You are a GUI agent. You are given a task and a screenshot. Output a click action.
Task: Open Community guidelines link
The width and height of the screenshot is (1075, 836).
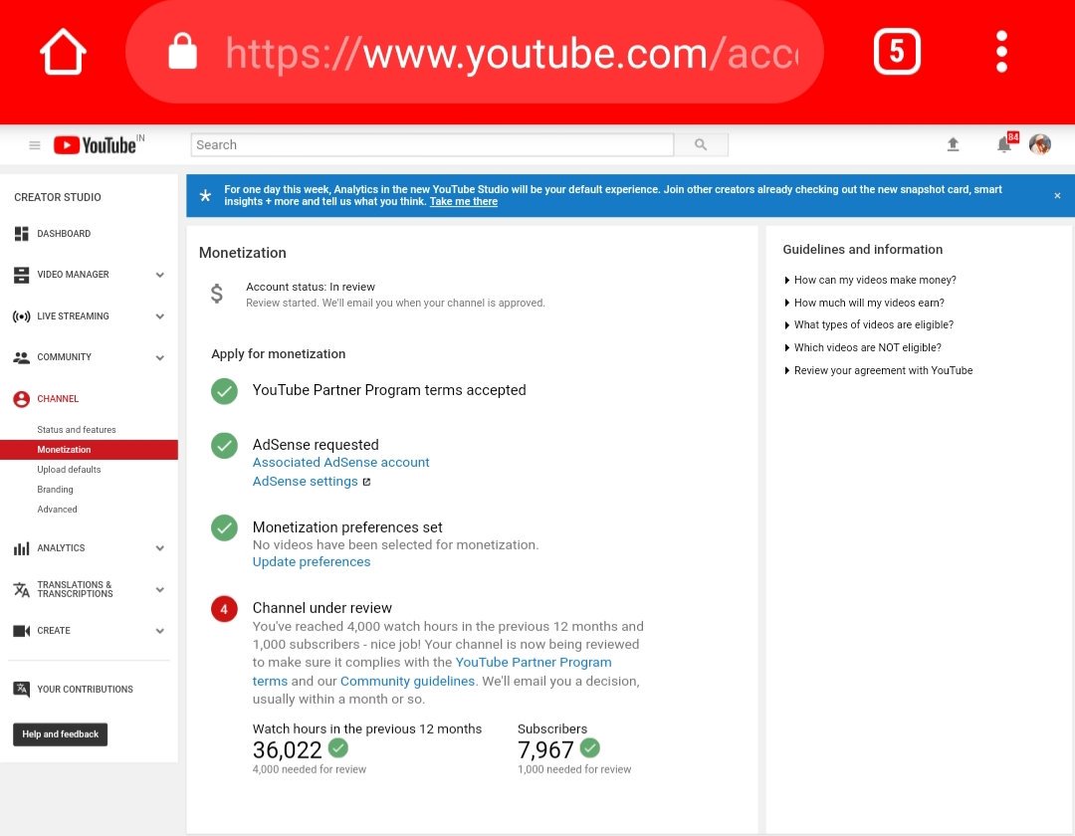click(407, 681)
